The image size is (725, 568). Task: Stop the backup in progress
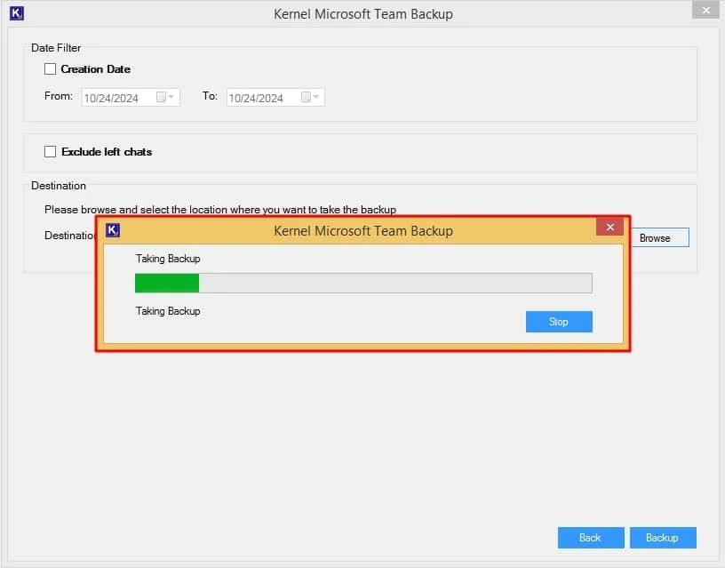pyautogui.click(x=559, y=322)
